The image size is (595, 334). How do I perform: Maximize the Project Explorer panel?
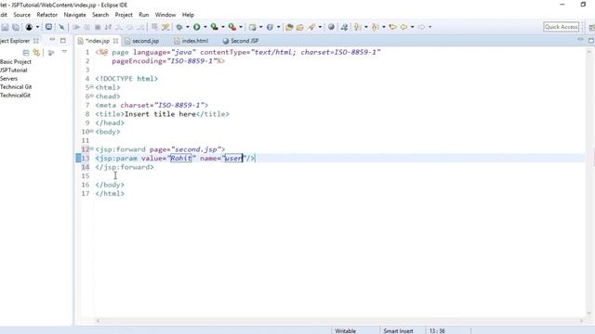point(63,41)
